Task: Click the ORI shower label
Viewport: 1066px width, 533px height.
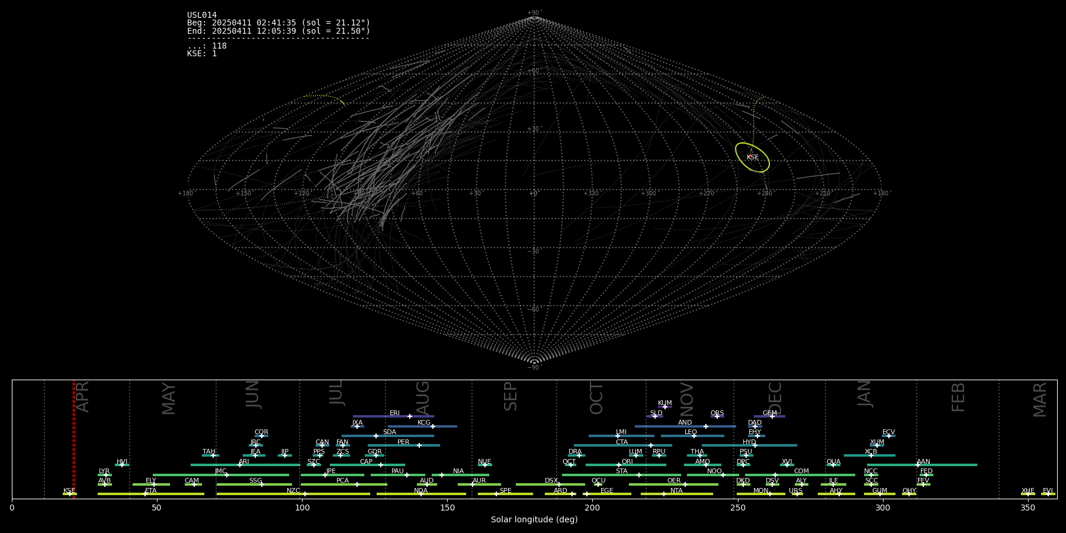Action: point(627,461)
